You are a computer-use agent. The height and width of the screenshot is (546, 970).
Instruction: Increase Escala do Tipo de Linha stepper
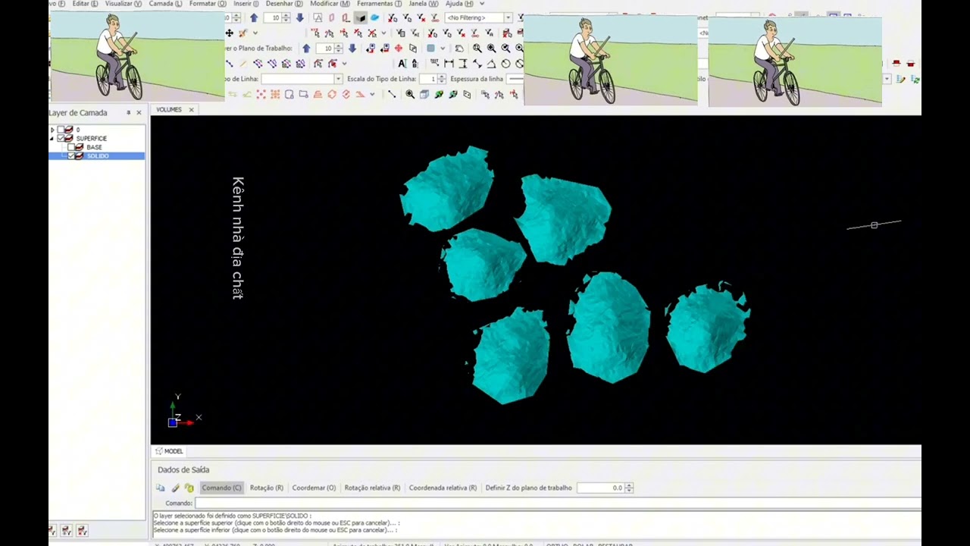[x=442, y=77]
